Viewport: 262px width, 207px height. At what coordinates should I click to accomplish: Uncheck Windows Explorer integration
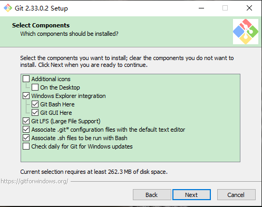pyautogui.click(x=26, y=96)
